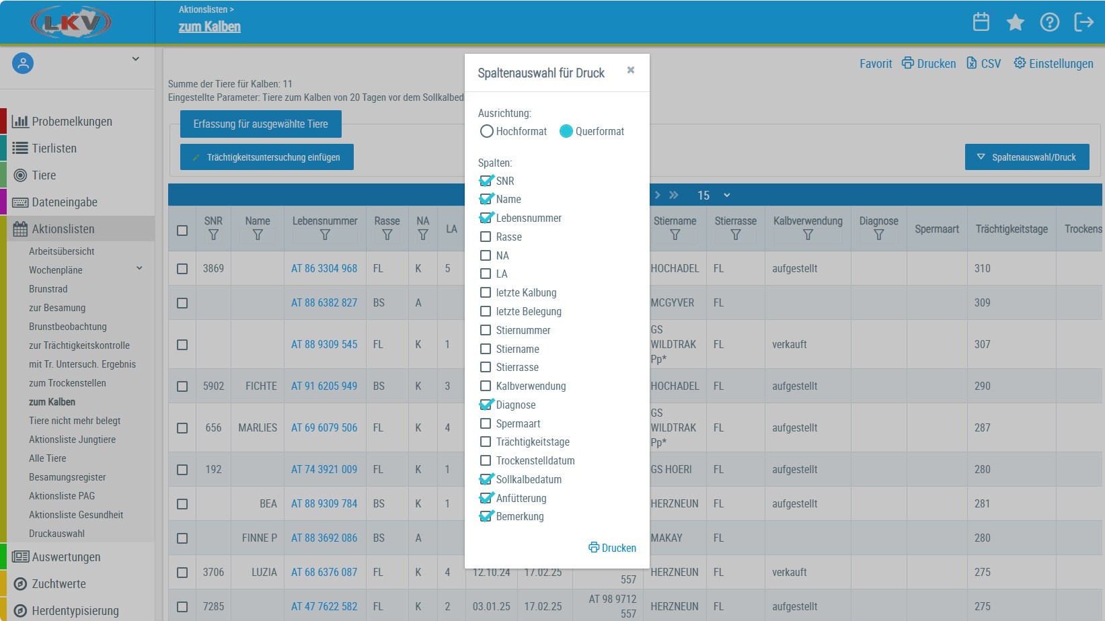Check the Trockenstelldatum column checkbox
This screenshot has height=621, width=1105.
tap(486, 460)
